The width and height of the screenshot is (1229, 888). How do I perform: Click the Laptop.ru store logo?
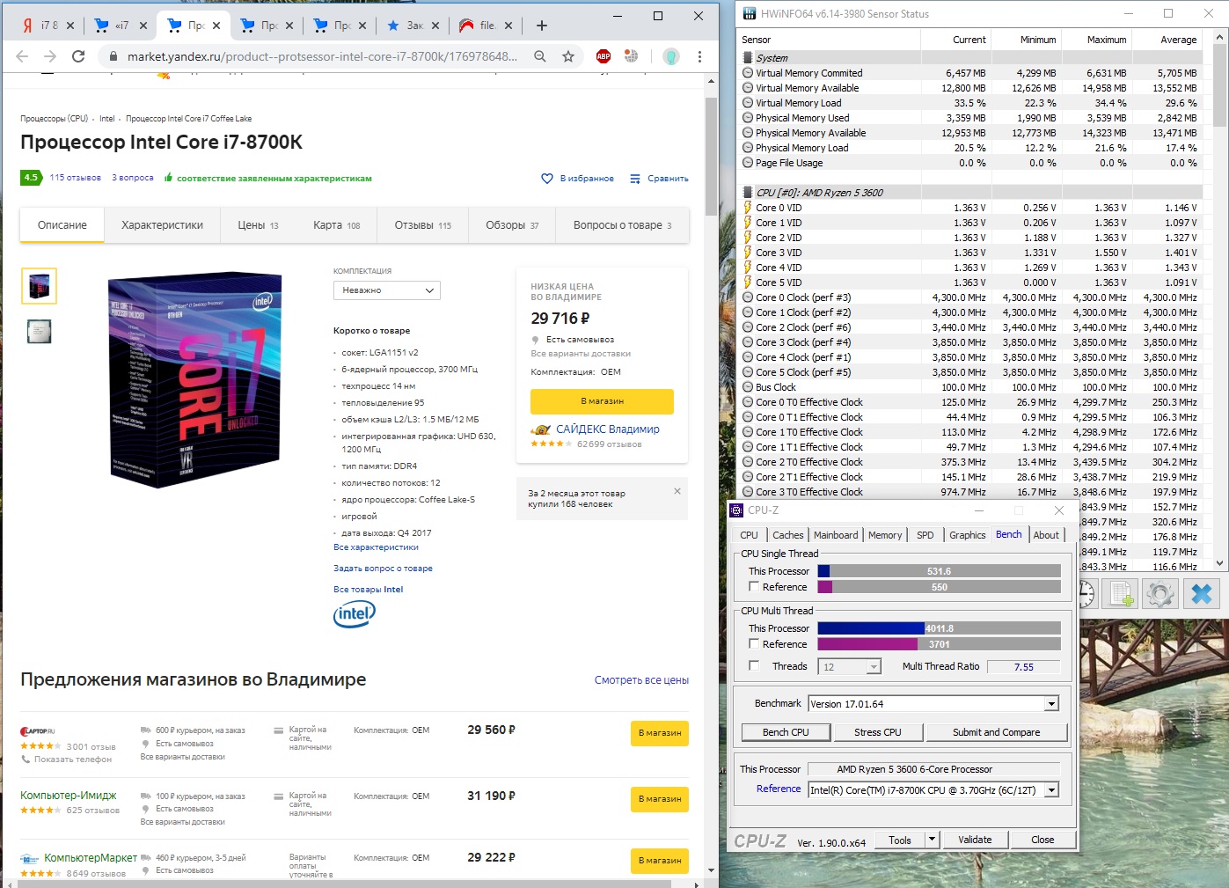(38, 731)
